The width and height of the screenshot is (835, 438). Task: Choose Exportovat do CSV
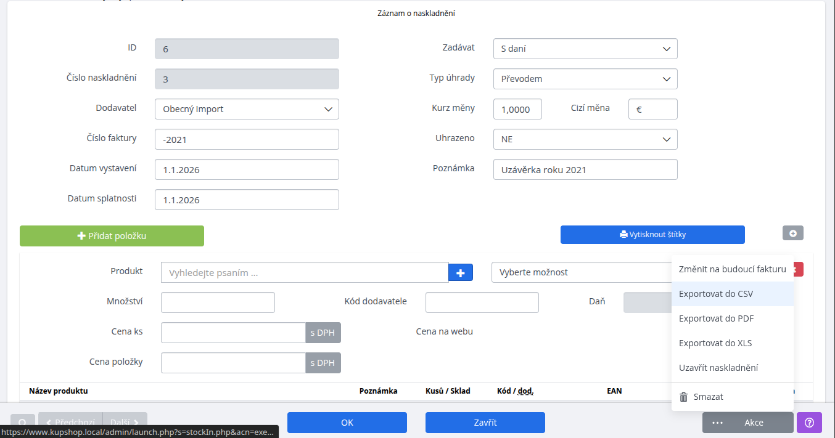732,294
